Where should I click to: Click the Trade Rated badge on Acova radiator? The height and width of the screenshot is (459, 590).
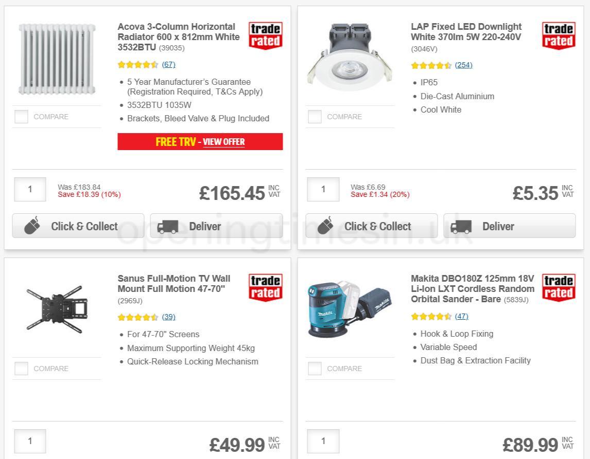coord(265,34)
